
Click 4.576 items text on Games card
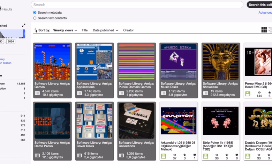pyautogui.click(x=50, y=91)
